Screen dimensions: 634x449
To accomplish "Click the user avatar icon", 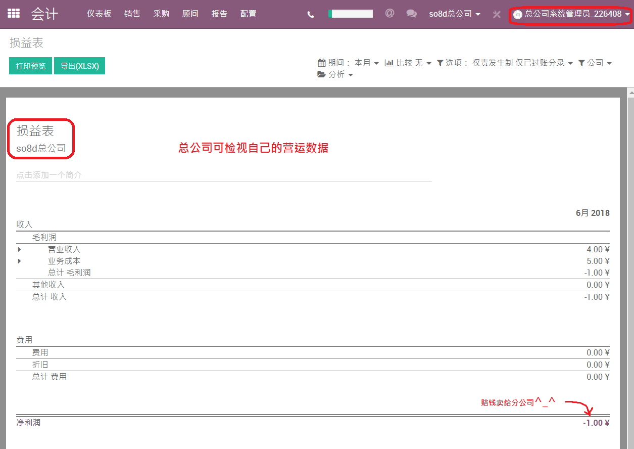I will 517,15.
